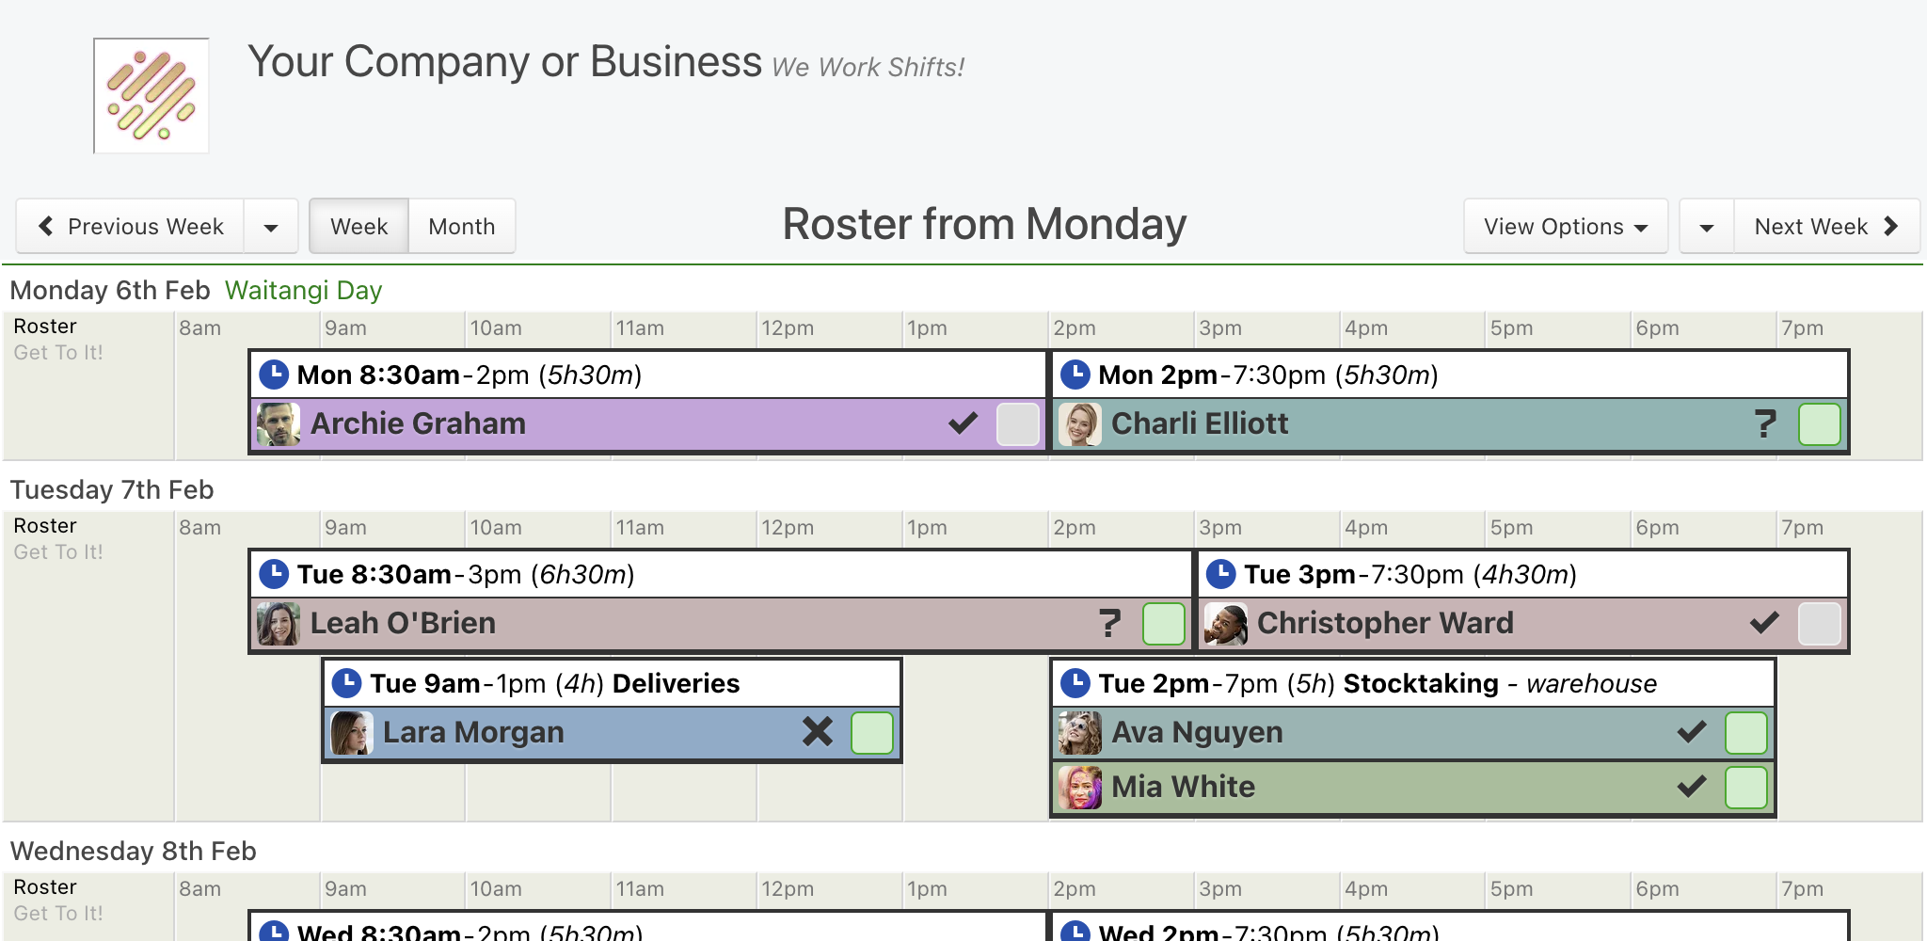Open the View Options dropdown
The width and height of the screenshot is (1927, 941).
pyautogui.click(x=1566, y=226)
